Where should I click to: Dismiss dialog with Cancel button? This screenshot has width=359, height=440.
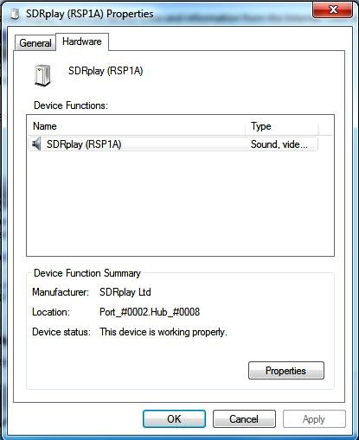click(244, 418)
